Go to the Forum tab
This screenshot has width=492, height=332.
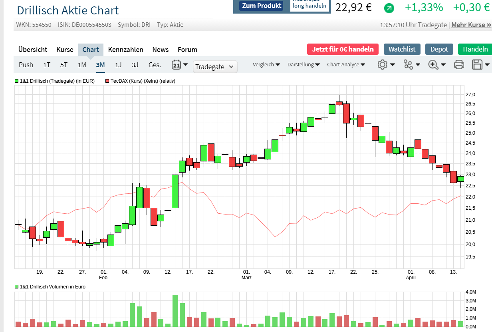point(188,50)
